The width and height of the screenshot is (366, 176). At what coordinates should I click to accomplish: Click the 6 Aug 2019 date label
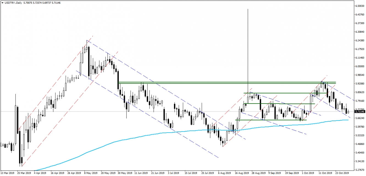coord(225,173)
